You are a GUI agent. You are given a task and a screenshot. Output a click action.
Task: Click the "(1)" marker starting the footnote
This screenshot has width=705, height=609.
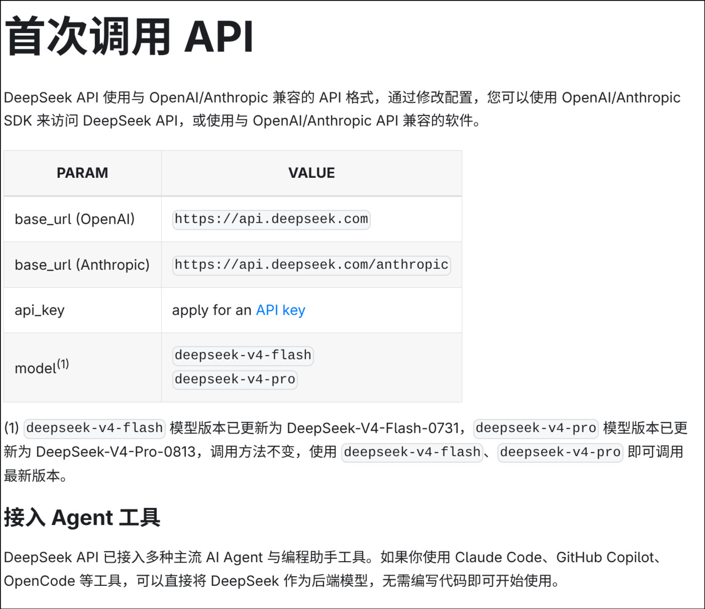click(12, 428)
